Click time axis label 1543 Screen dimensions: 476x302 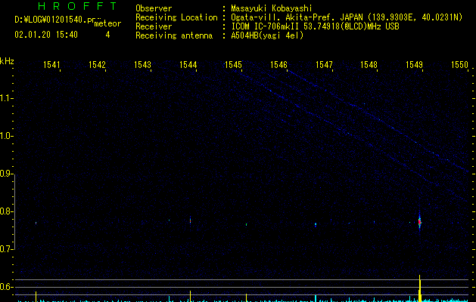[x=142, y=65]
